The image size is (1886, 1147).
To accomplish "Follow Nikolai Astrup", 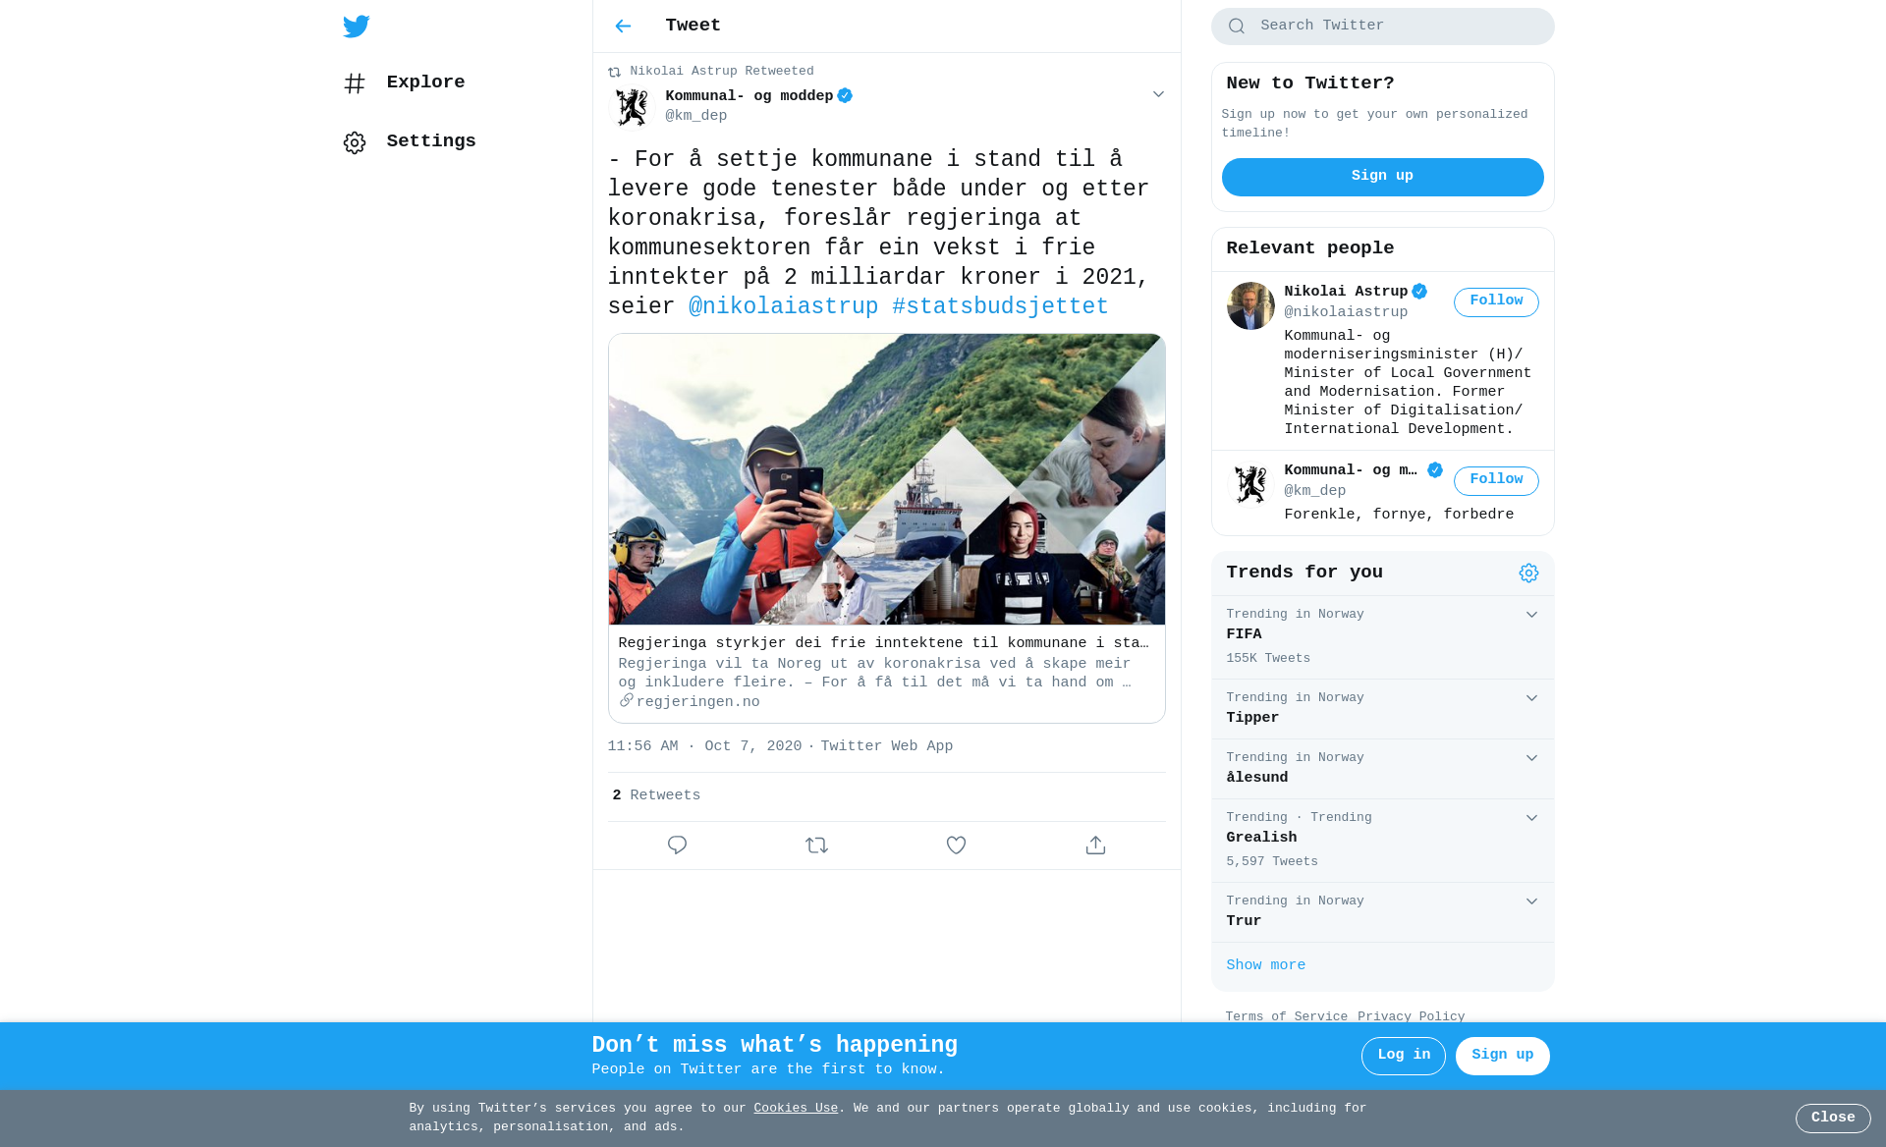I will (1496, 302).
